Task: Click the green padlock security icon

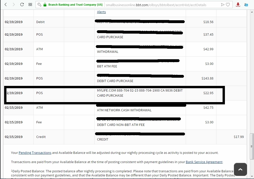Action: pyautogui.click(x=45, y=5)
